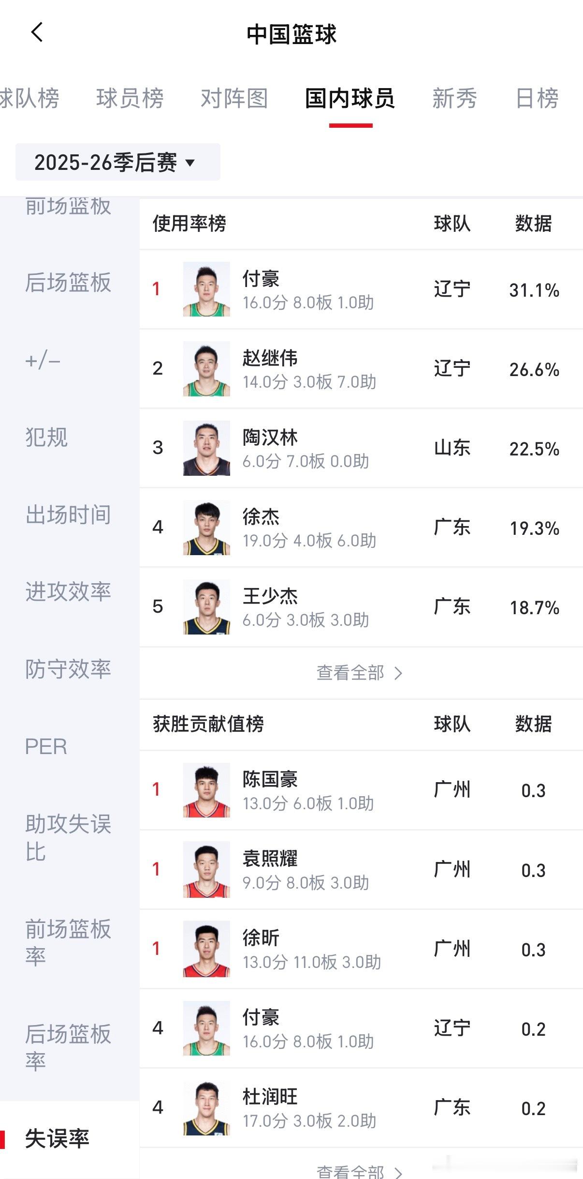Tap 付豪's avatar in 使用率榜
The image size is (583, 1179).
point(206,289)
